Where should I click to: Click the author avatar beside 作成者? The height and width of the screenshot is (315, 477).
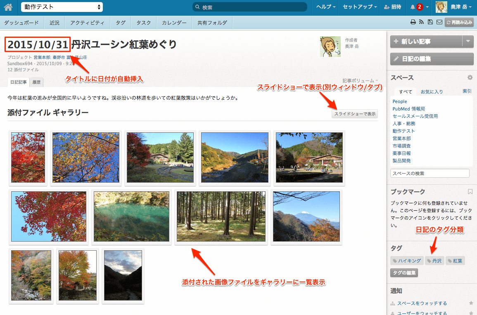[x=330, y=47]
